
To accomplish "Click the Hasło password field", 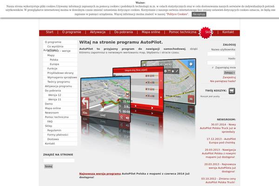I will 221,63.
